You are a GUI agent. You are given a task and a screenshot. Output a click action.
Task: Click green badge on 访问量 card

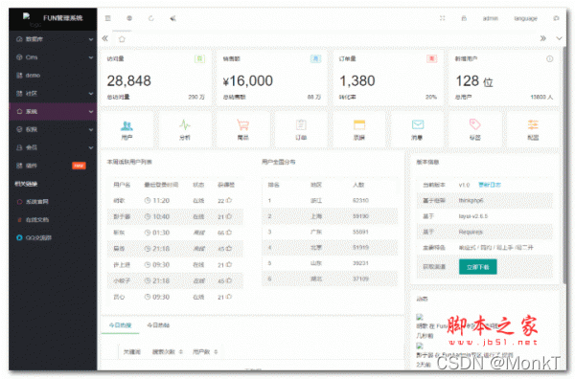coord(199,58)
